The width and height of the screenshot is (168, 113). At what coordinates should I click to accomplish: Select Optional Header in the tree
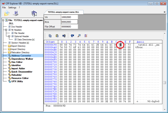(21, 36)
